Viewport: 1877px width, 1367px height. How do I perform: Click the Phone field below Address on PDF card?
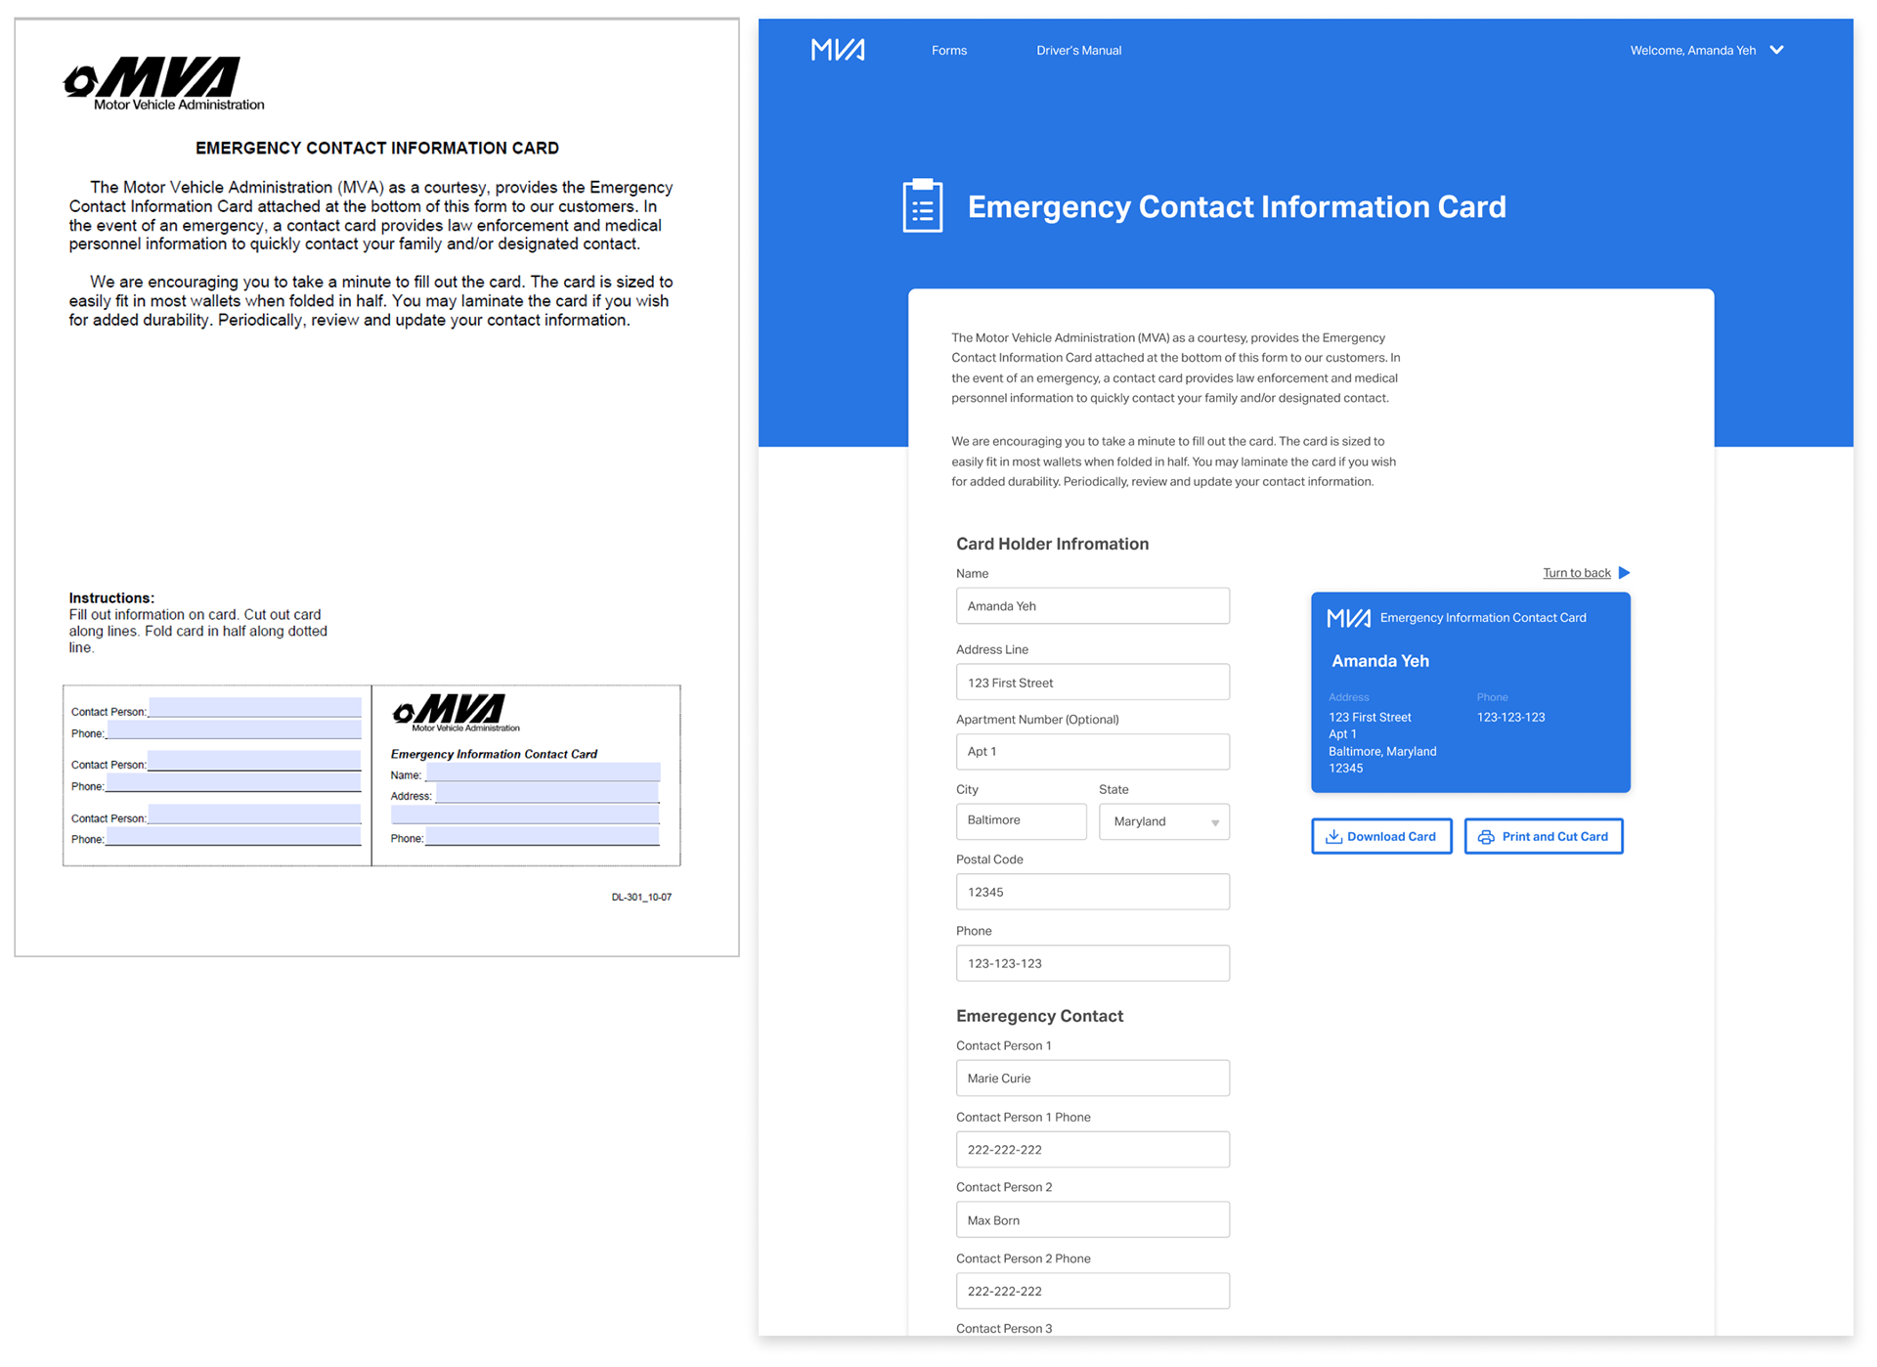click(543, 837)
